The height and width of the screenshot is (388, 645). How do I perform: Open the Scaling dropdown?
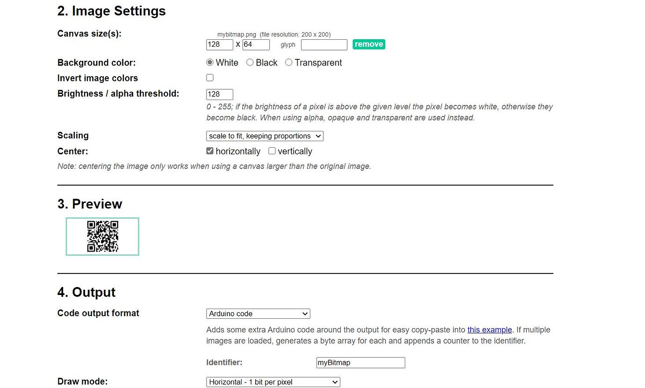(x=265, y=136)
